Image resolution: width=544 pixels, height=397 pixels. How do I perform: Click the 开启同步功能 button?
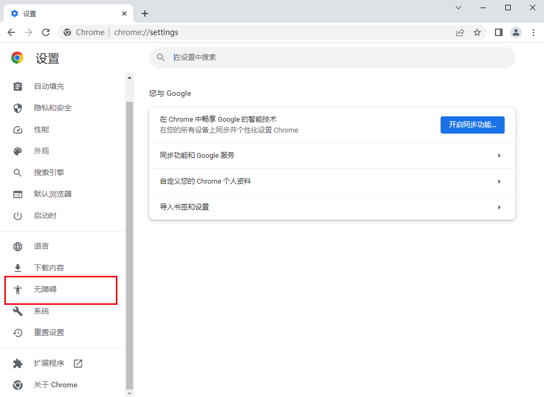pos(472,124)
